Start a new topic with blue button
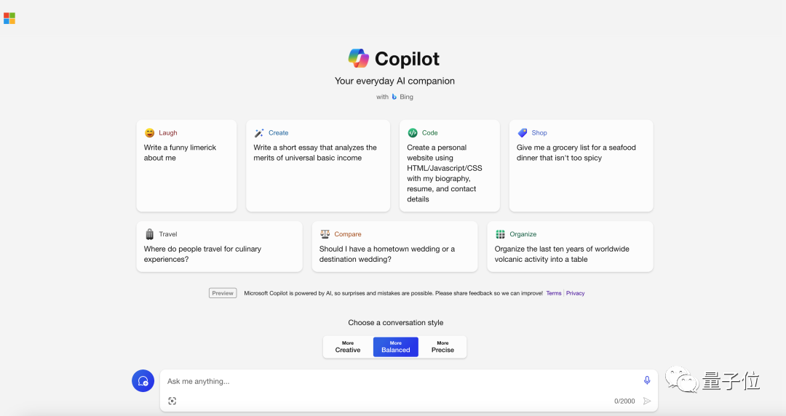The width and height of the screenshot is (786, 416). [143, 381]
